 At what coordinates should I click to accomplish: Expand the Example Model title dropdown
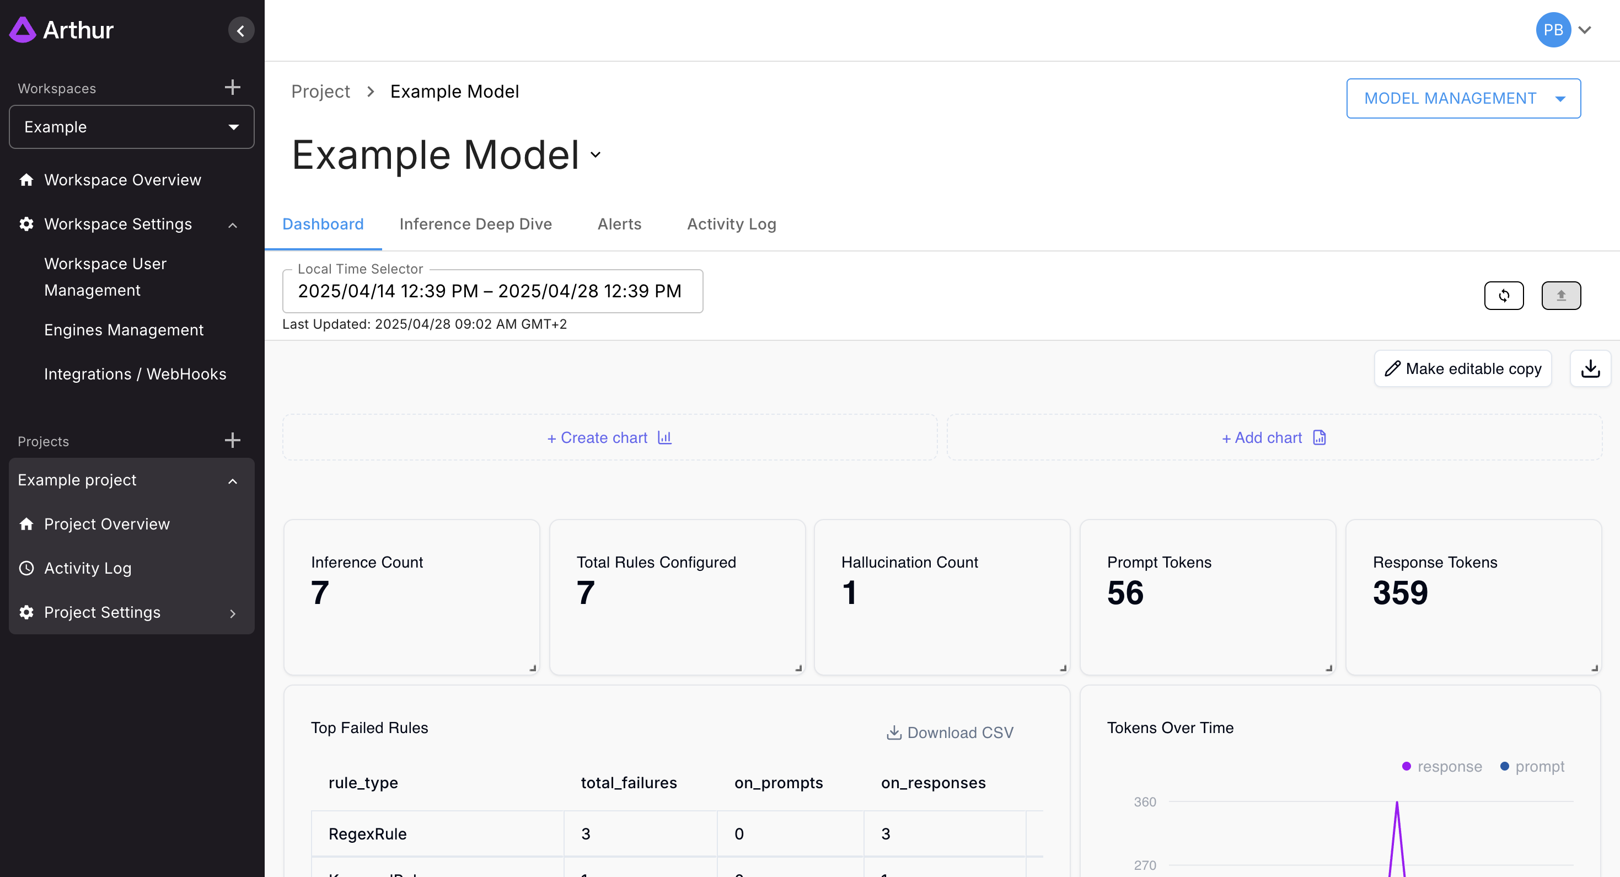595,155
